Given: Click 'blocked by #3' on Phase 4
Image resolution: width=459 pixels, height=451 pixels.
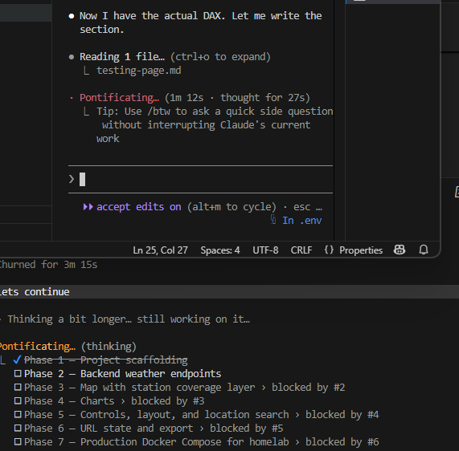Looking at the screenshot, I should [x=167, y=401].
